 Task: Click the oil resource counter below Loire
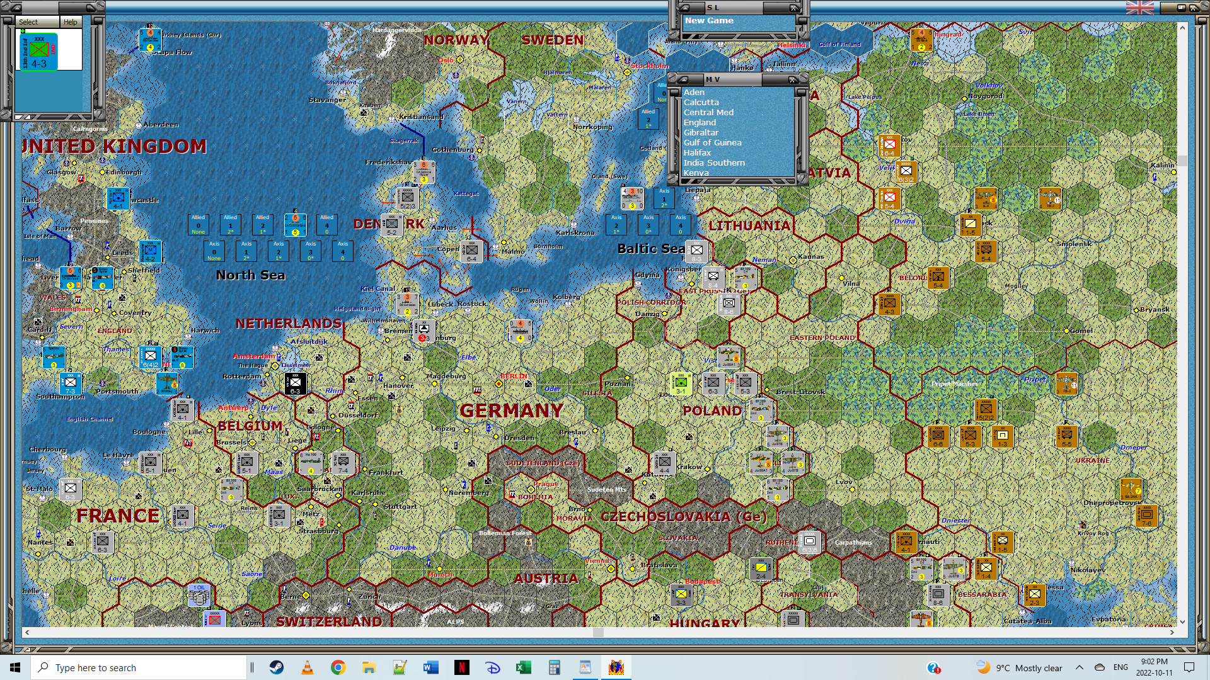coord(199,594)
